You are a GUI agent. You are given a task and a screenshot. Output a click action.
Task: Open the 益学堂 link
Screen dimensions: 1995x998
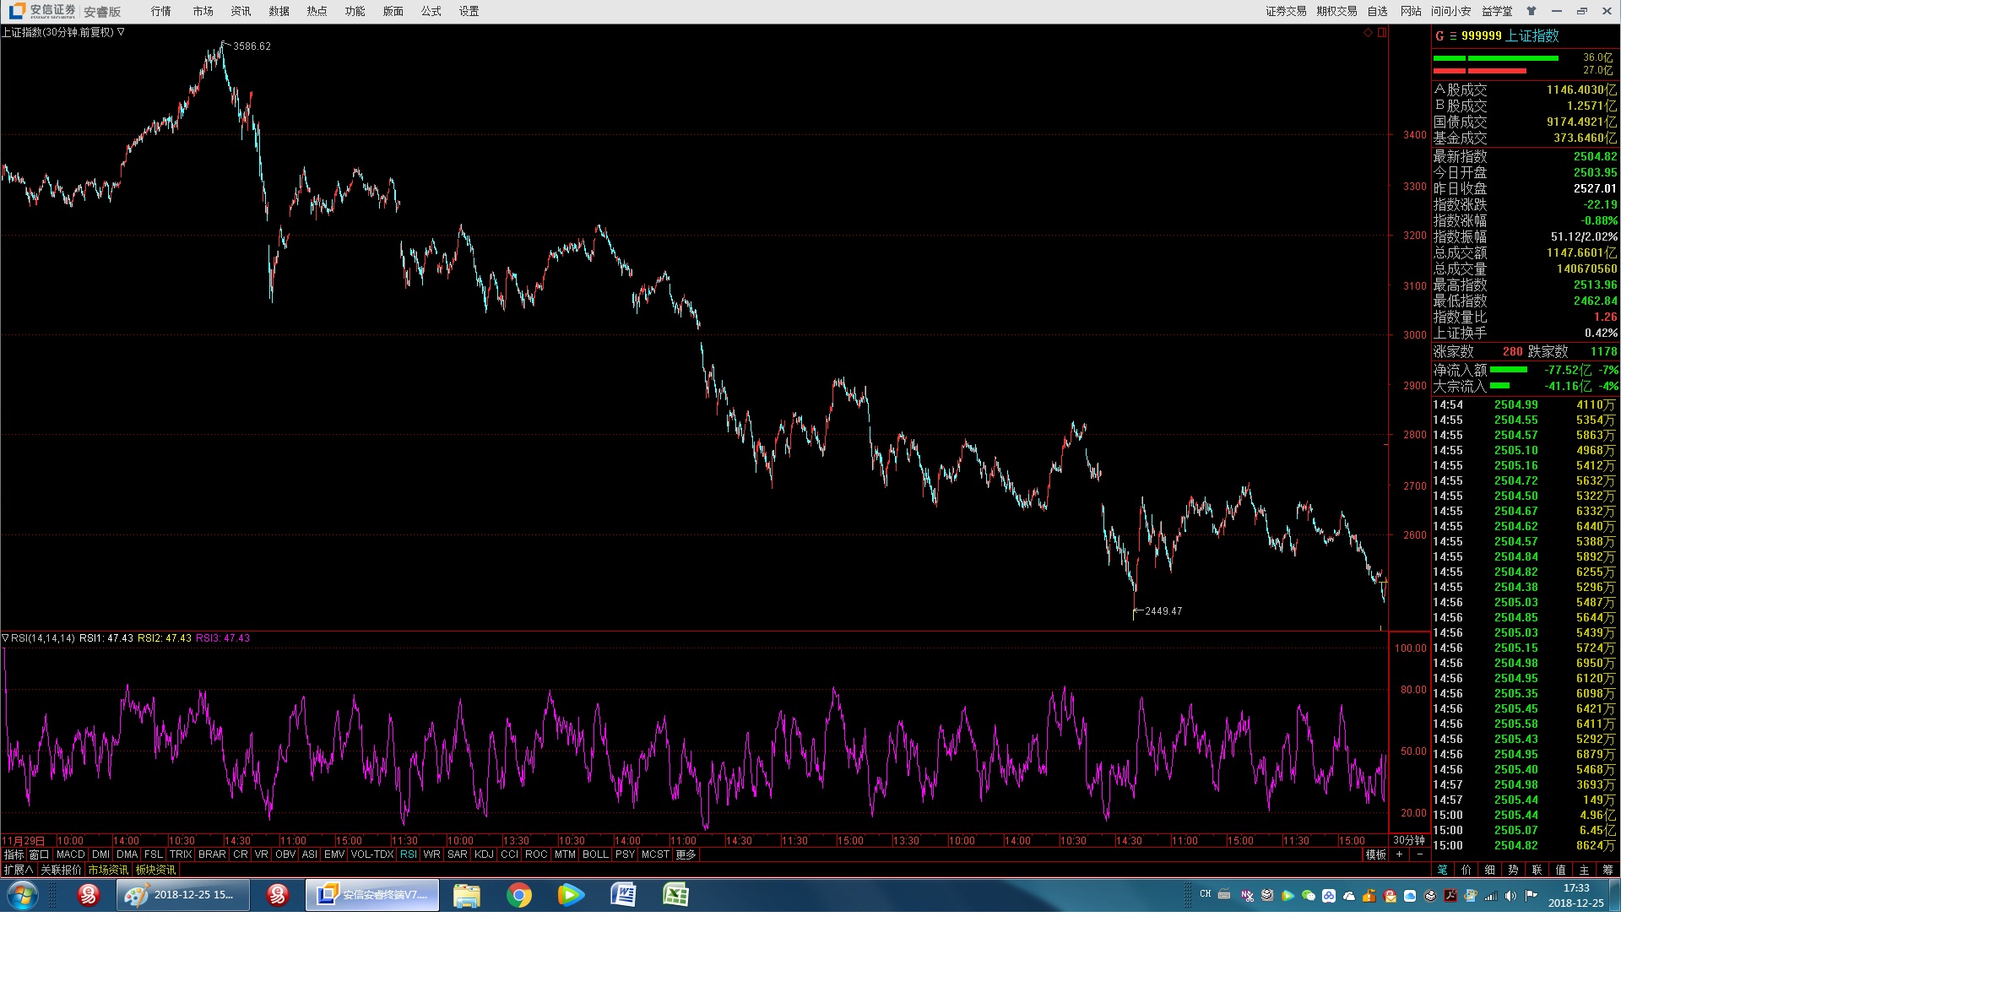(x=1497, y=11)
